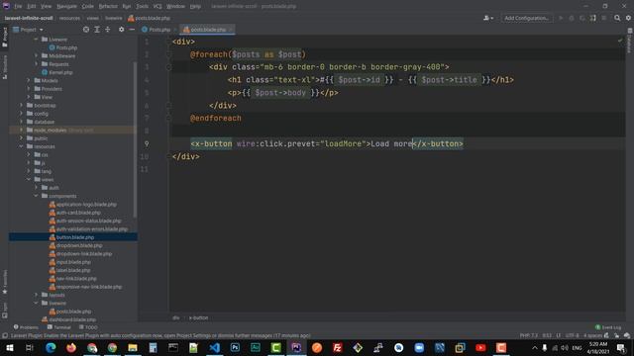Viewport: 634px width, 356px height.
Task: Open Database tool window sidebar icon
Action: point(630,42)
